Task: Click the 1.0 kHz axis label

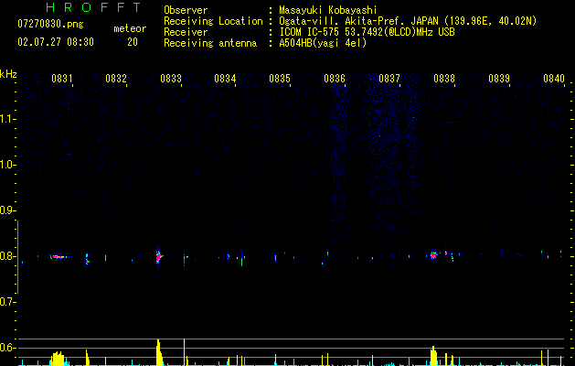Action: click(7, 165)
